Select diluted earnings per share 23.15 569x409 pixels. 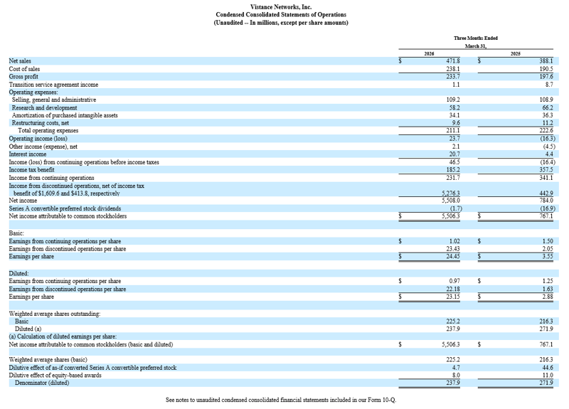[453, 297]
